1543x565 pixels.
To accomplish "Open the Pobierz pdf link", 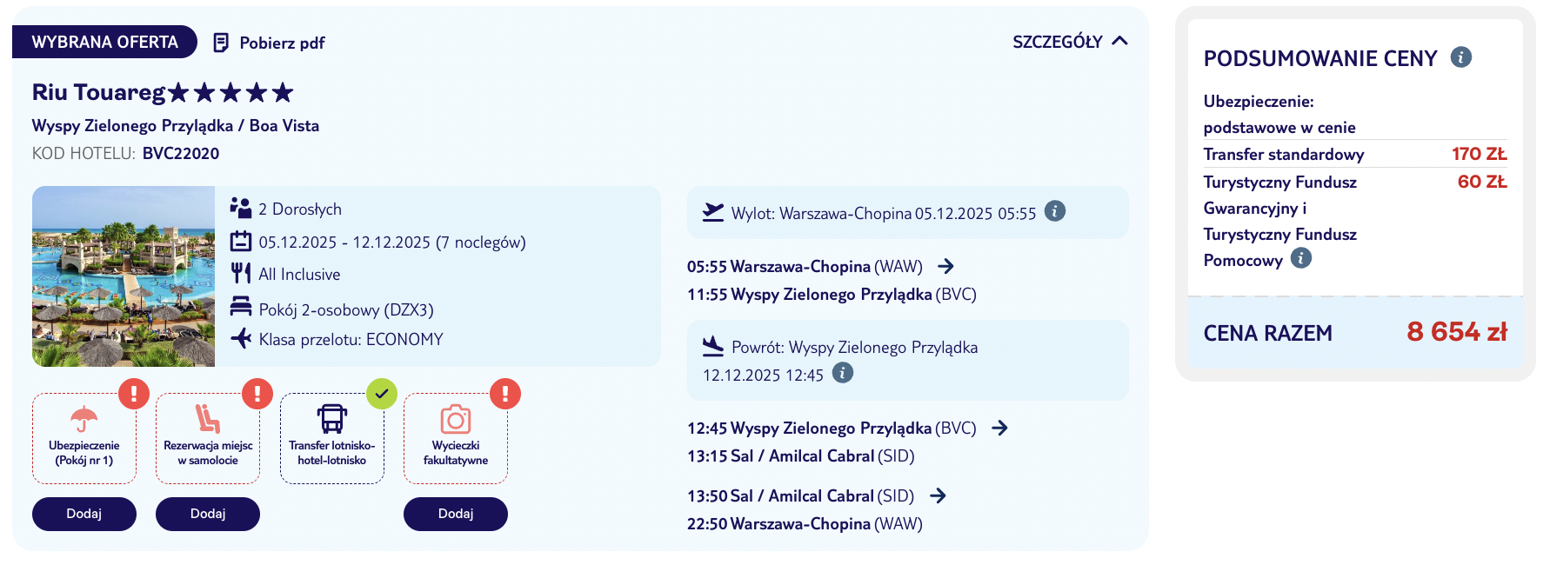I will click(x=282, y=41).
